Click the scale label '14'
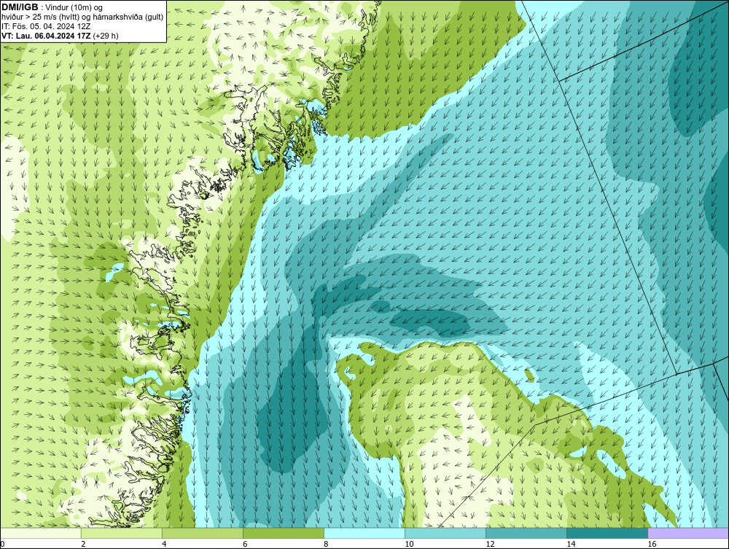This screenshot has width=729, height=549. (571, 544)
